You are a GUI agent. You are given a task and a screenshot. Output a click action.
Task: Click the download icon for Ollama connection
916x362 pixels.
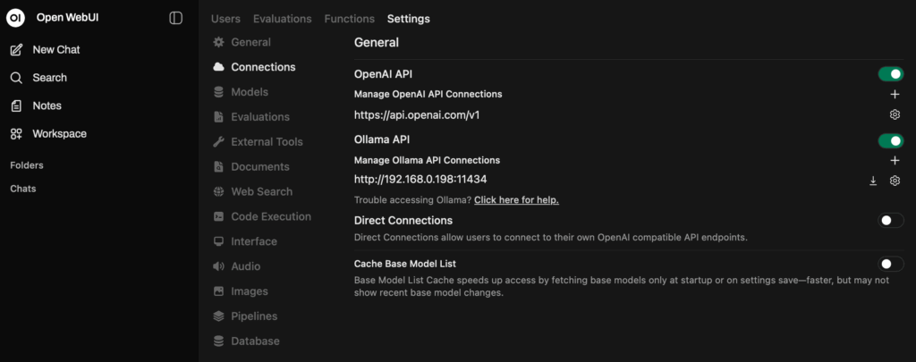pos(873,181)
